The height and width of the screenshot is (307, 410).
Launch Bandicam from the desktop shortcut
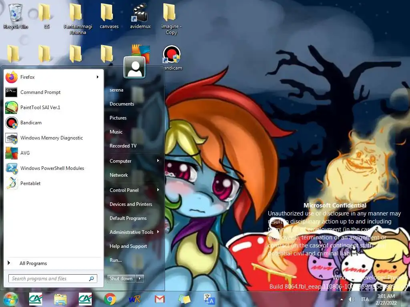point(172,58)
